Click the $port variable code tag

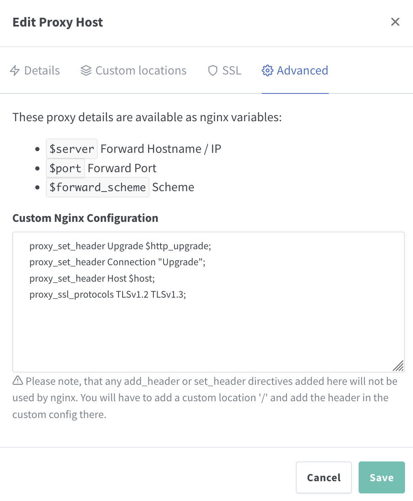click(x=65, y=168)
